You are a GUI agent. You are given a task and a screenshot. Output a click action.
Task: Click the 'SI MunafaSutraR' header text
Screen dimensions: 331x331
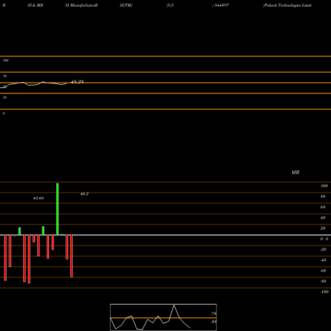pyautogui.click(x=81, y=5)
